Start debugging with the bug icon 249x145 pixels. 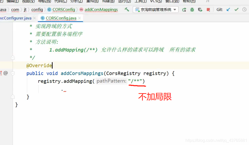point(192,10)
